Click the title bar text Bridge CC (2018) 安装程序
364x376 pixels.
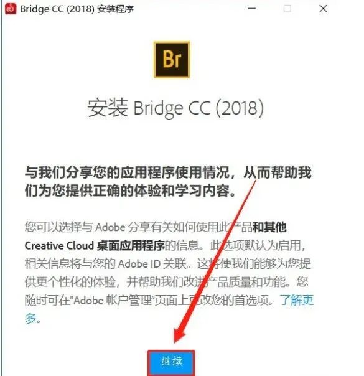click(77, 9)
